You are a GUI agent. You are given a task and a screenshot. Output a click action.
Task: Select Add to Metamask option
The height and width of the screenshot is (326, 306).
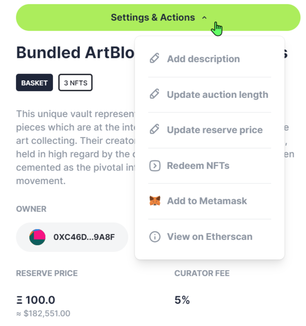210,201
